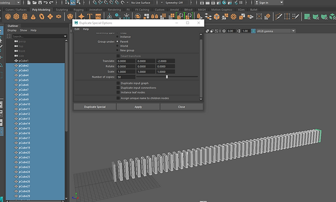The image size is (336, 202).
Task: Click the Pause Viewport 2.0 icon
Action: point(241,3)
